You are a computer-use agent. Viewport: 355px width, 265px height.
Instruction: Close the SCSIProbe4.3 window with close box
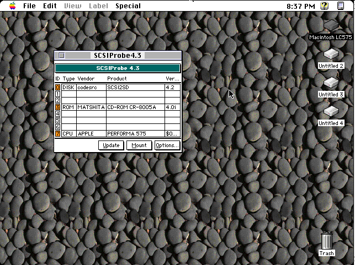point(62,55)
